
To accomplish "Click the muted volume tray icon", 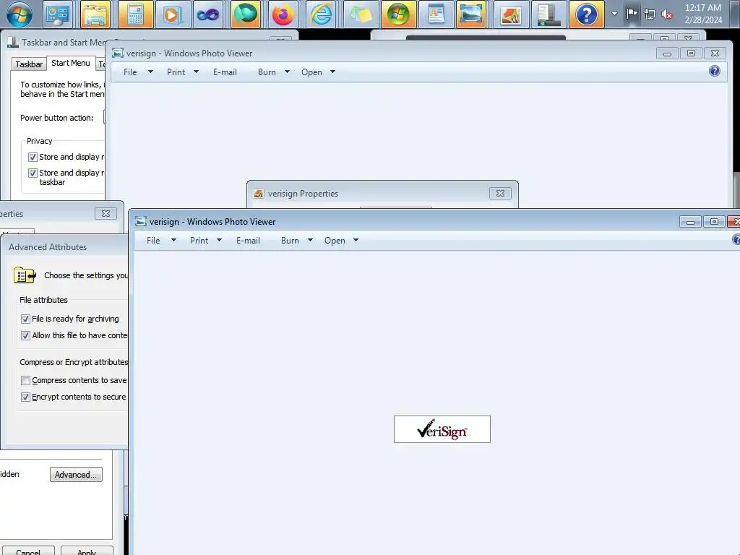I will click(667, 14).
